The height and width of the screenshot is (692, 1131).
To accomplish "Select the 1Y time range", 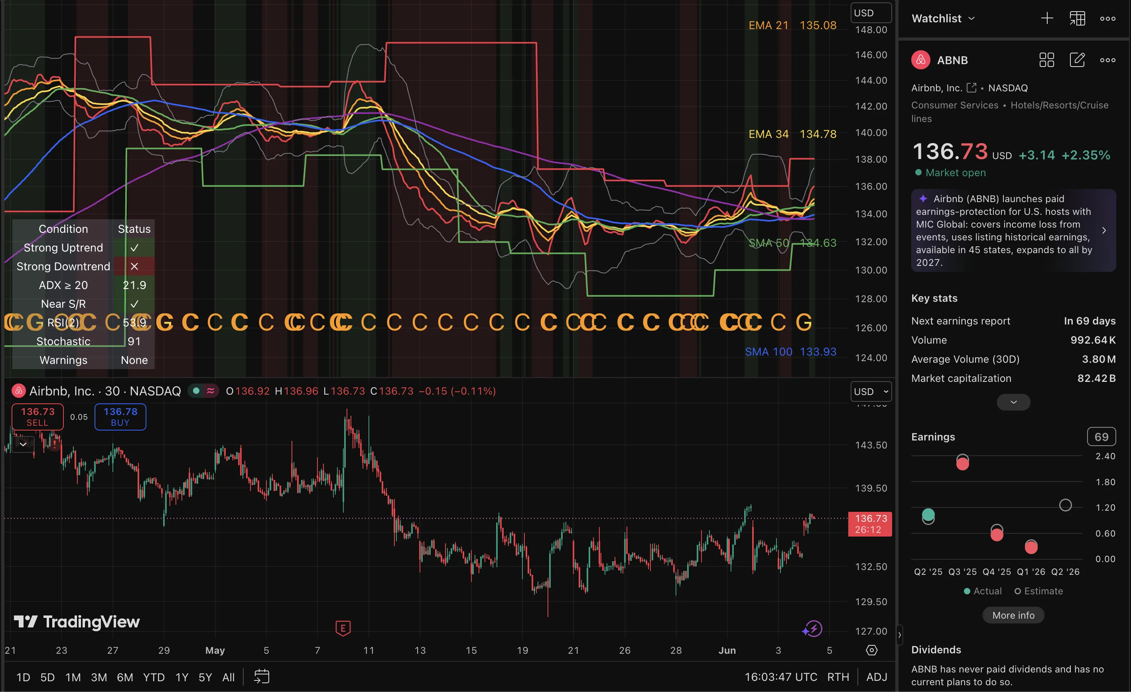I will tap(182, 677).
